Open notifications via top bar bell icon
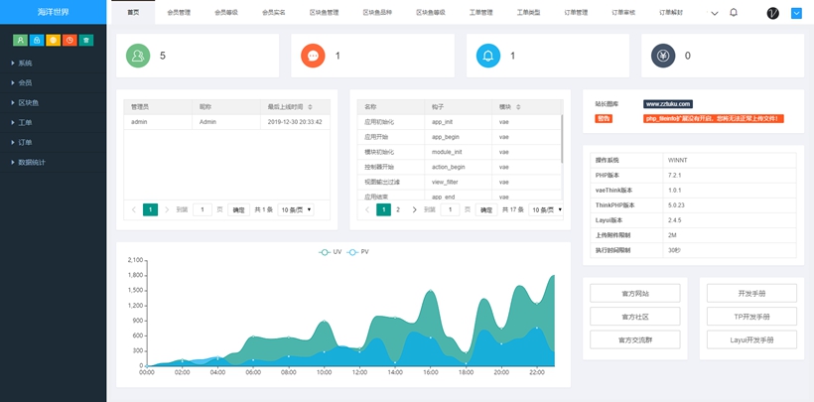814x402 pixels. tap(734, 13)
